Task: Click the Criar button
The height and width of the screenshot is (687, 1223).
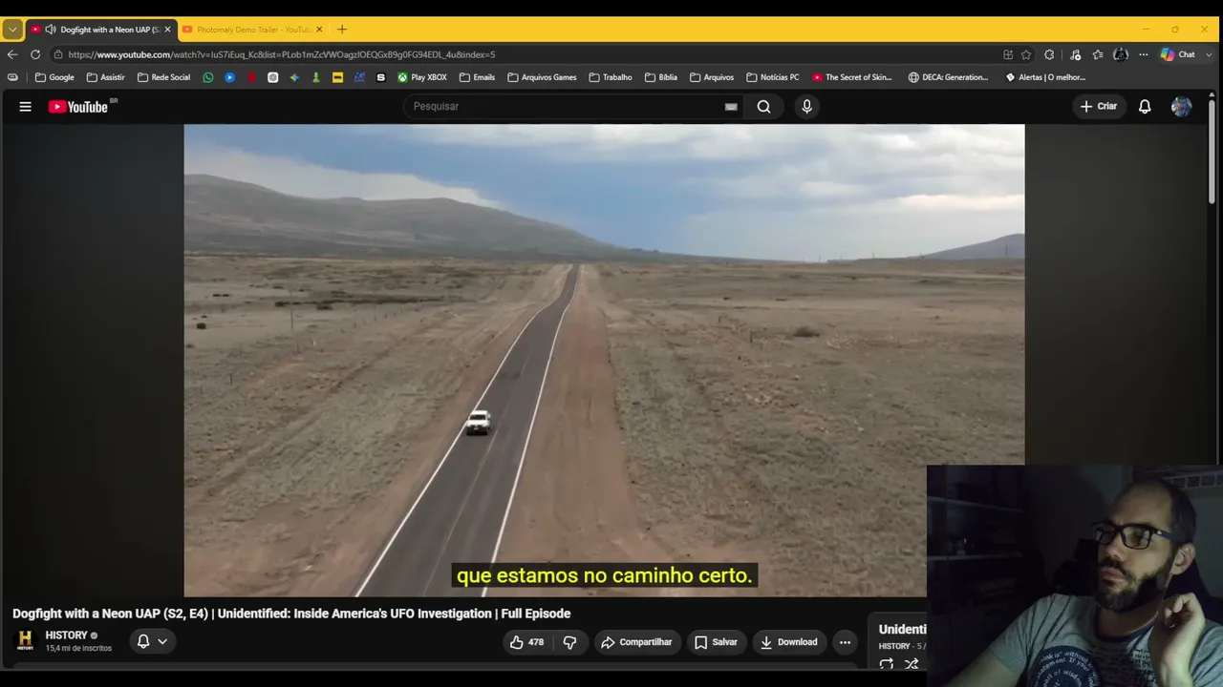Action: pyautogui.click(x=1098, y=107)
